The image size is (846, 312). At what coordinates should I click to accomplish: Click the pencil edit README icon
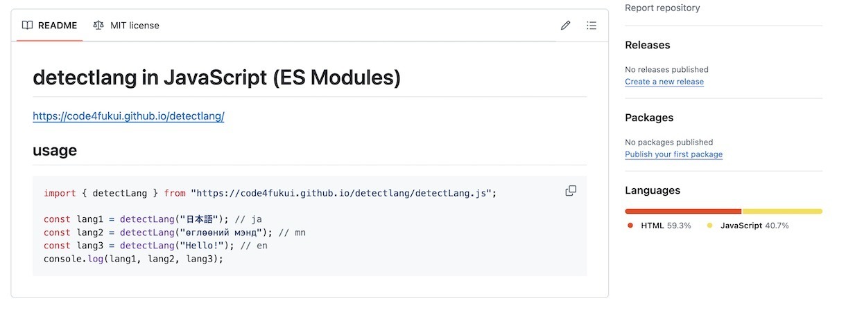click(x=565, y=26)
